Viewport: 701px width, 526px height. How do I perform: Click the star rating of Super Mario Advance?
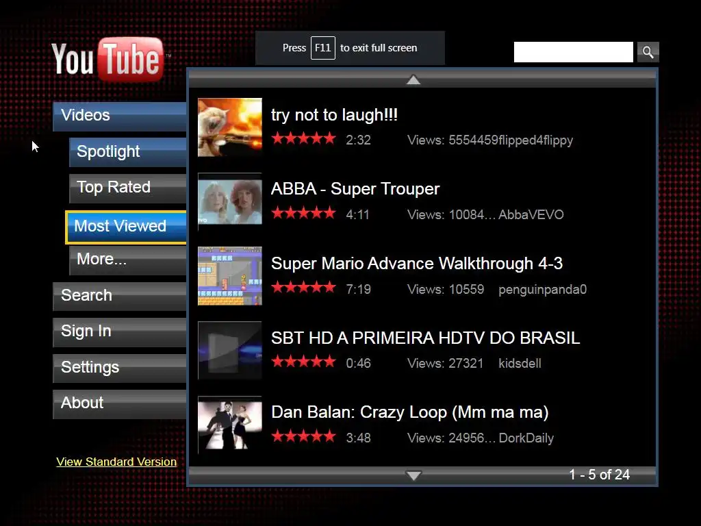pyautogui.click(x=304, y=288)
